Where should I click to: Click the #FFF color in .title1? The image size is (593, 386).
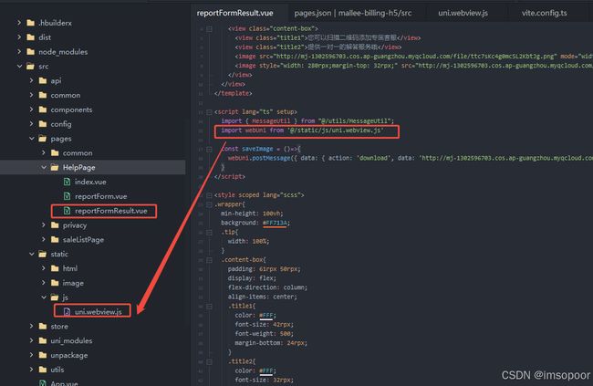pos(267,315)
